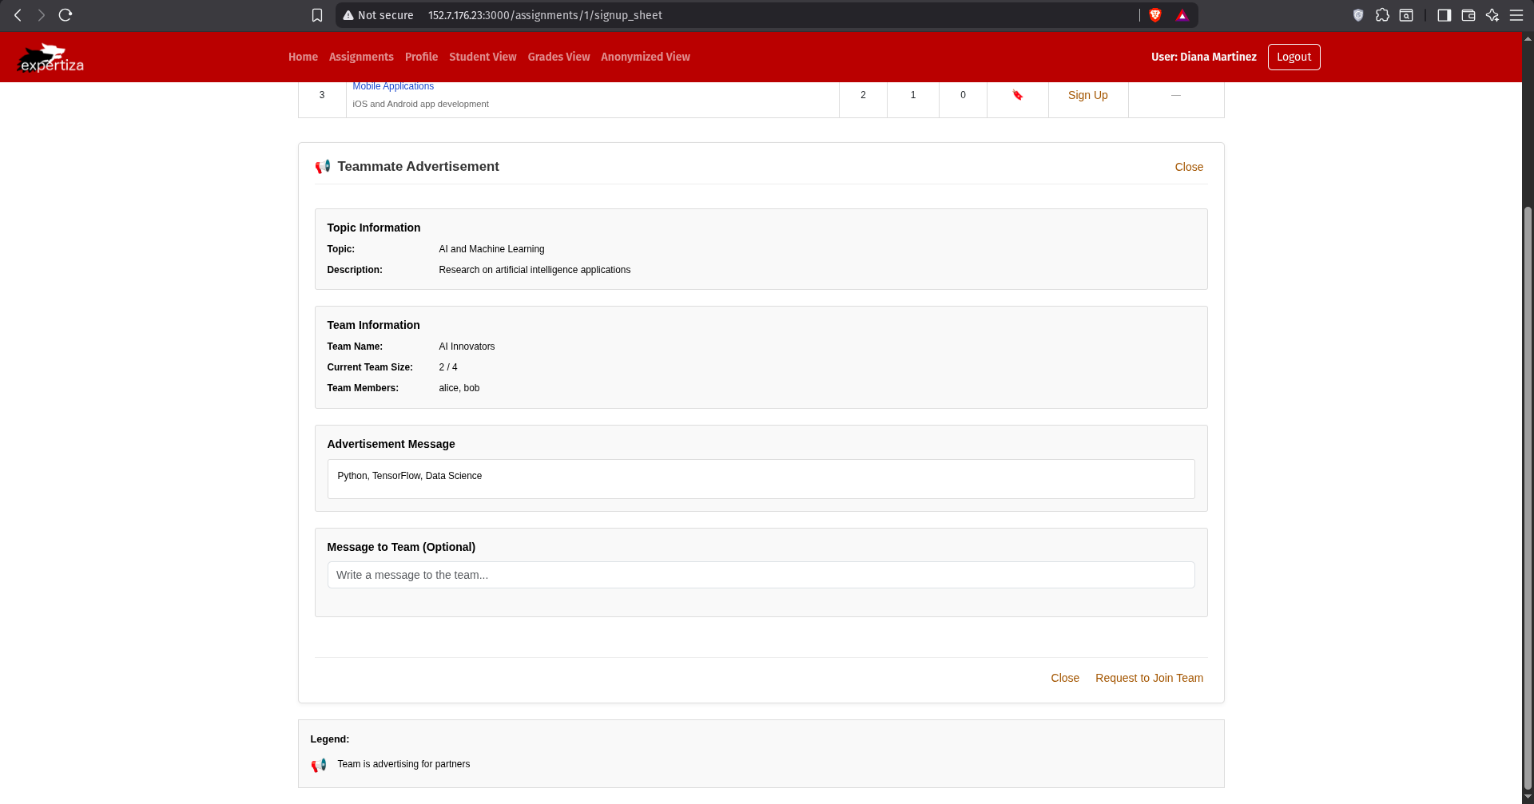Click the page vertical scrollbar
The height and width of the screenshot is (804, 1534).
(x=1528, y=495)
